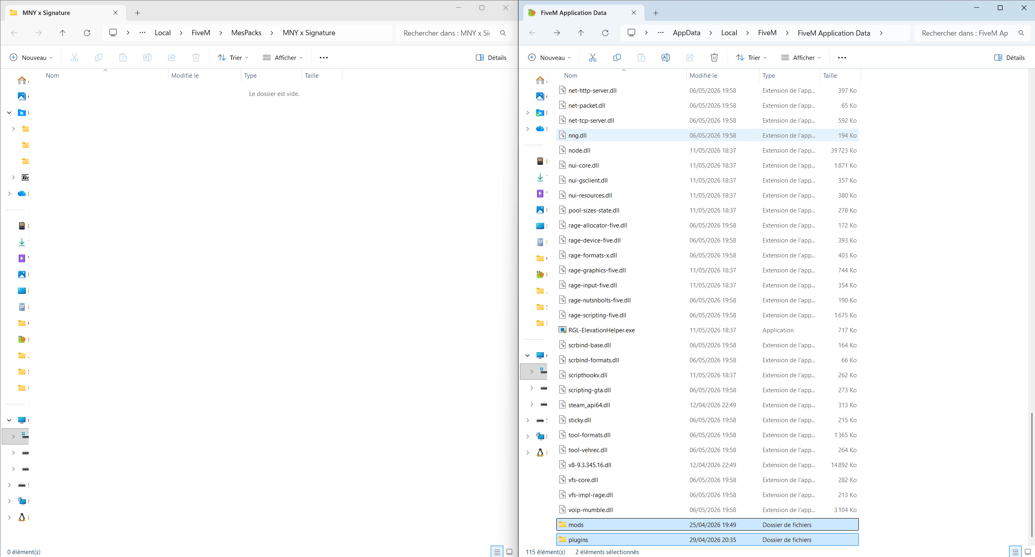Click search magnifier in FiveM Application Data window
Viewport: 1035px width, 557px height.
[x=1021, y=33]
